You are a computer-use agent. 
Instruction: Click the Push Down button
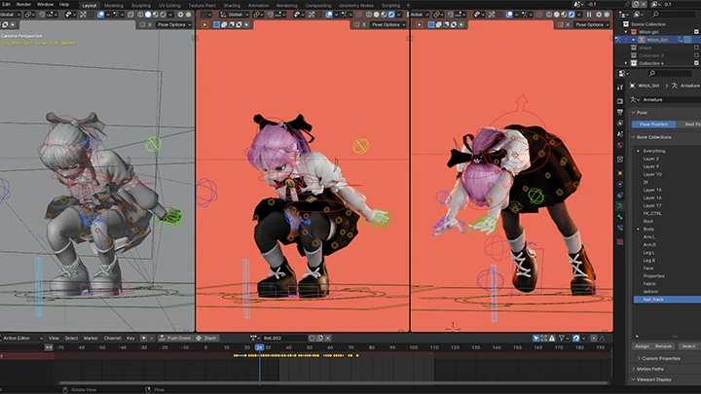tap(175, 339)
